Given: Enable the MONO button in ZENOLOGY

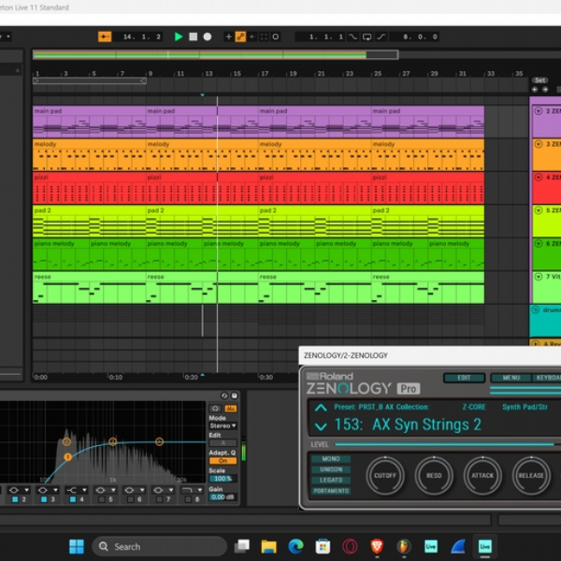Looking at the screenshot, I should 331,459.
